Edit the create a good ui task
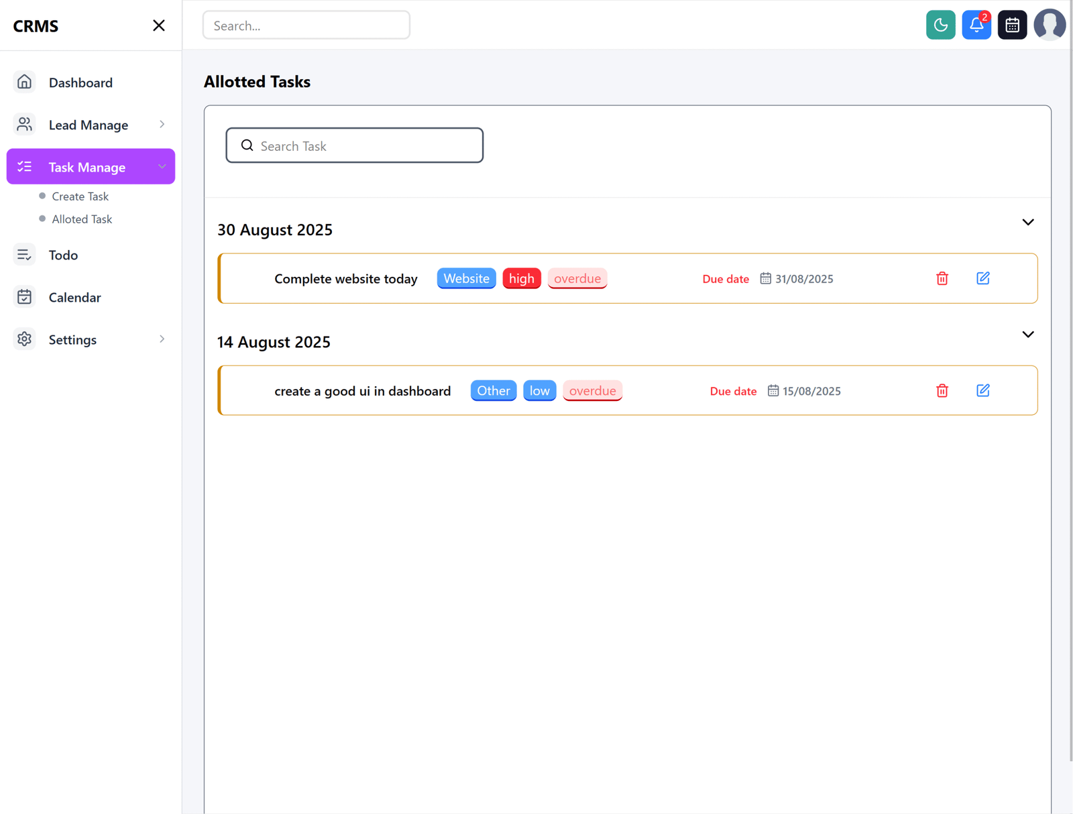This screenshot has width=1073, height=814. [983, 390]
